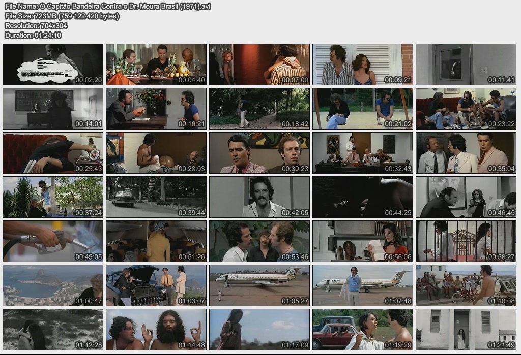The image size is (521, 355).
Task: Select the gas pump nozzle thumbnail at 00:49:05
Action: [53, 241]
